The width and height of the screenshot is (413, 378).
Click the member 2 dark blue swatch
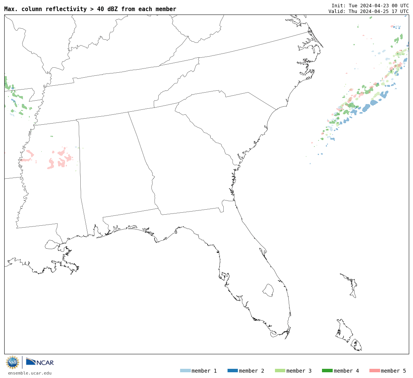point(233,371)
